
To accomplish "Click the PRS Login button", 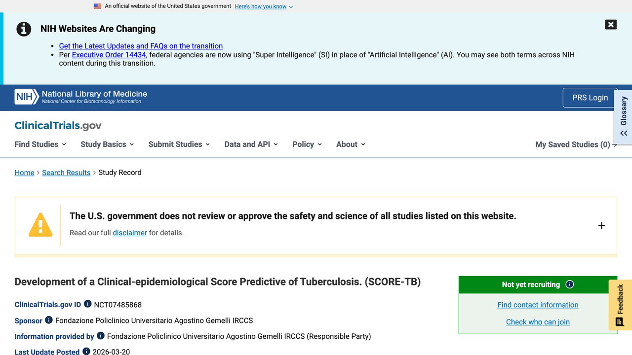I will point(590,98).
